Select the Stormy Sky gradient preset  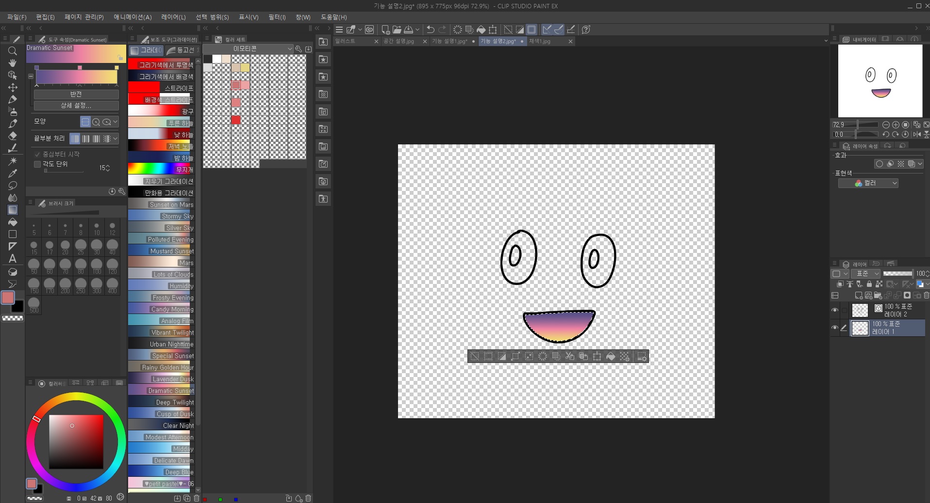161,216
